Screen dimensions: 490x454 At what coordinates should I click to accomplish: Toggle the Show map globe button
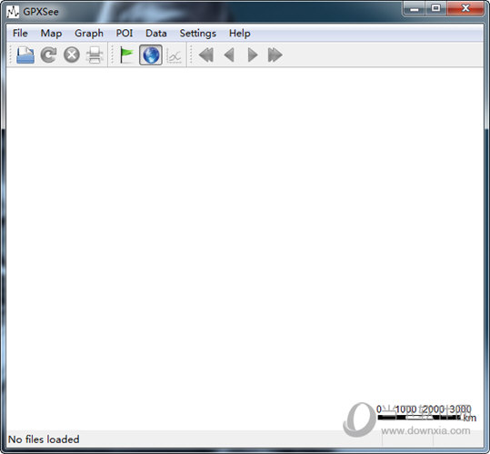coord(151,54)
